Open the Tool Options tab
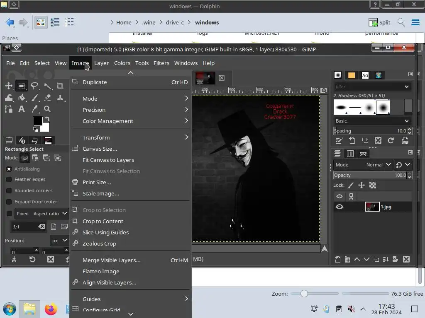The height and width of the screenshot is (318, 425). click(x=9, y=140)
